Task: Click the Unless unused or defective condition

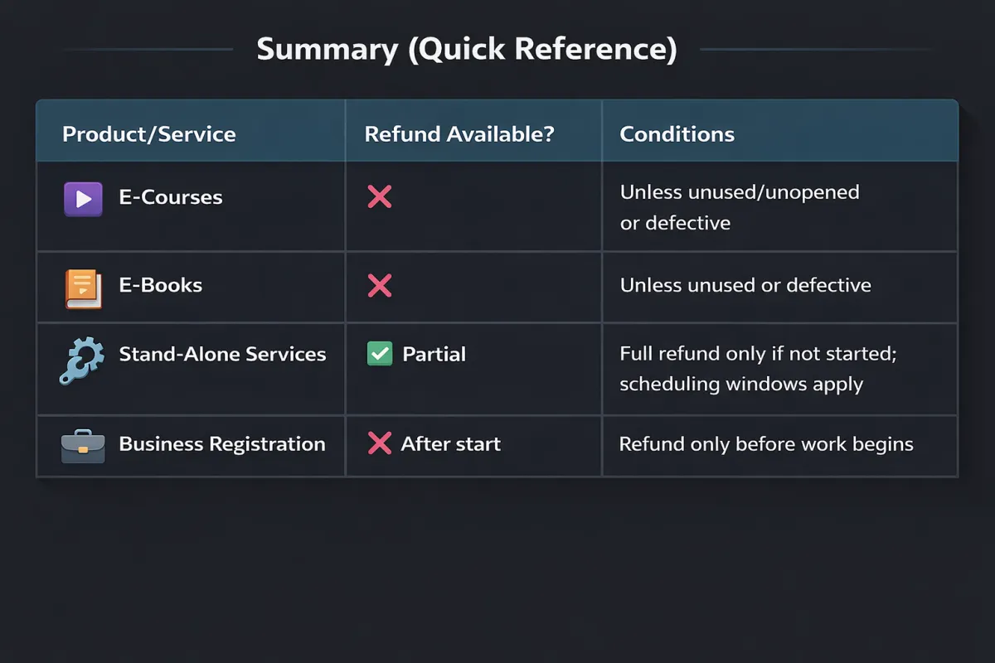Action: coord(745,286)
